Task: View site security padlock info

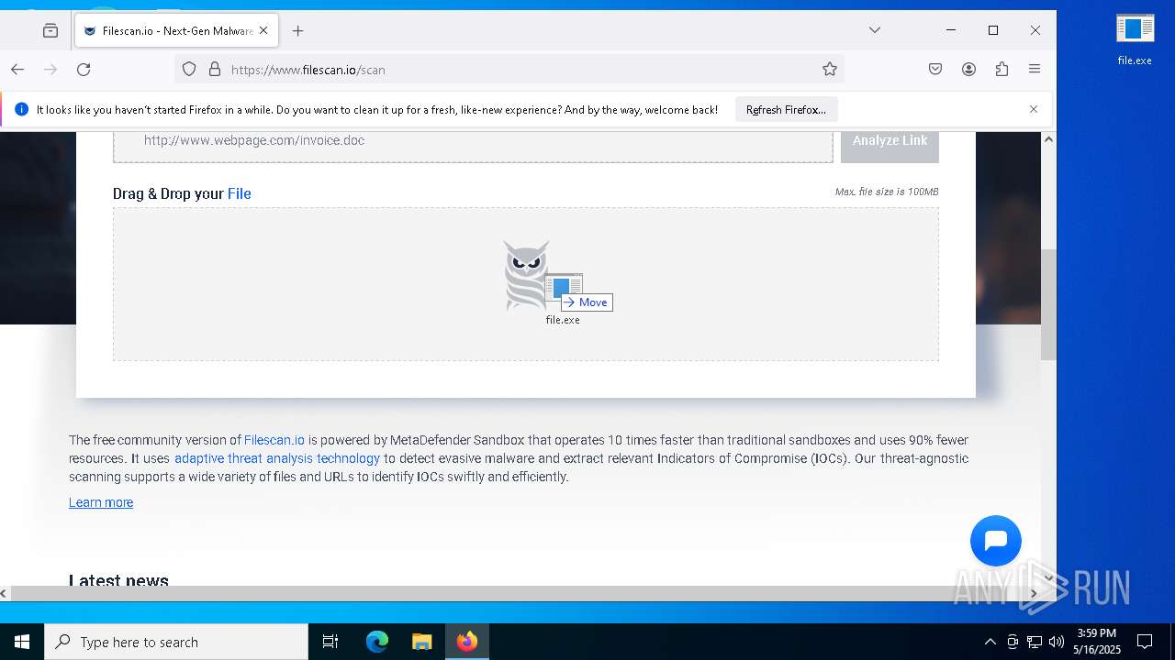Action: coord(215,69)
